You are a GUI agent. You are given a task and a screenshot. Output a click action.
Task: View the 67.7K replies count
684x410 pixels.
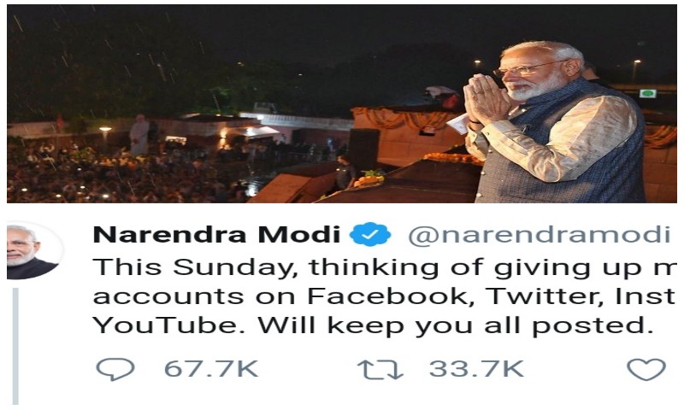point(211,369)
